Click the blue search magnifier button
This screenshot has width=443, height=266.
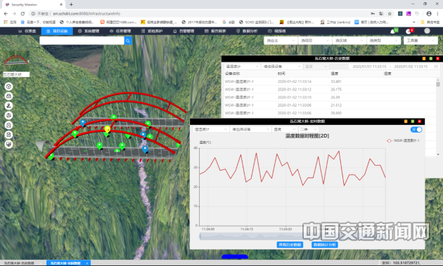coord(128,41)
